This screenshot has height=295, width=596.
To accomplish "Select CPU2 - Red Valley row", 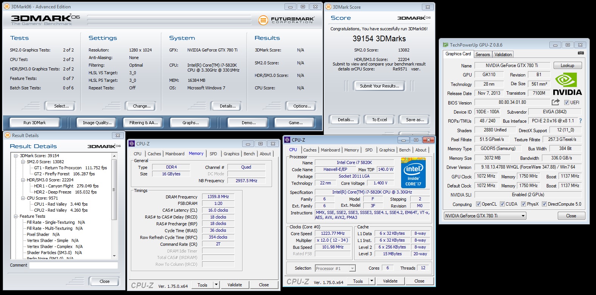I will 61,210.
